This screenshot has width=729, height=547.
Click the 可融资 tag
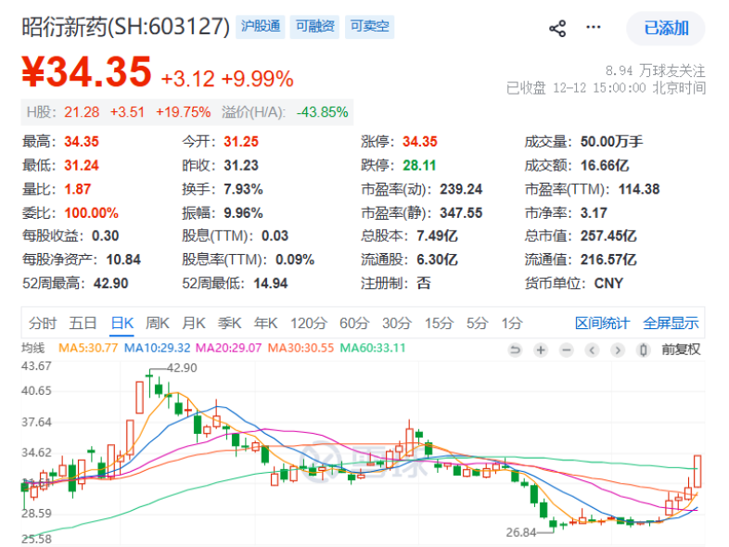pos(316,27)
